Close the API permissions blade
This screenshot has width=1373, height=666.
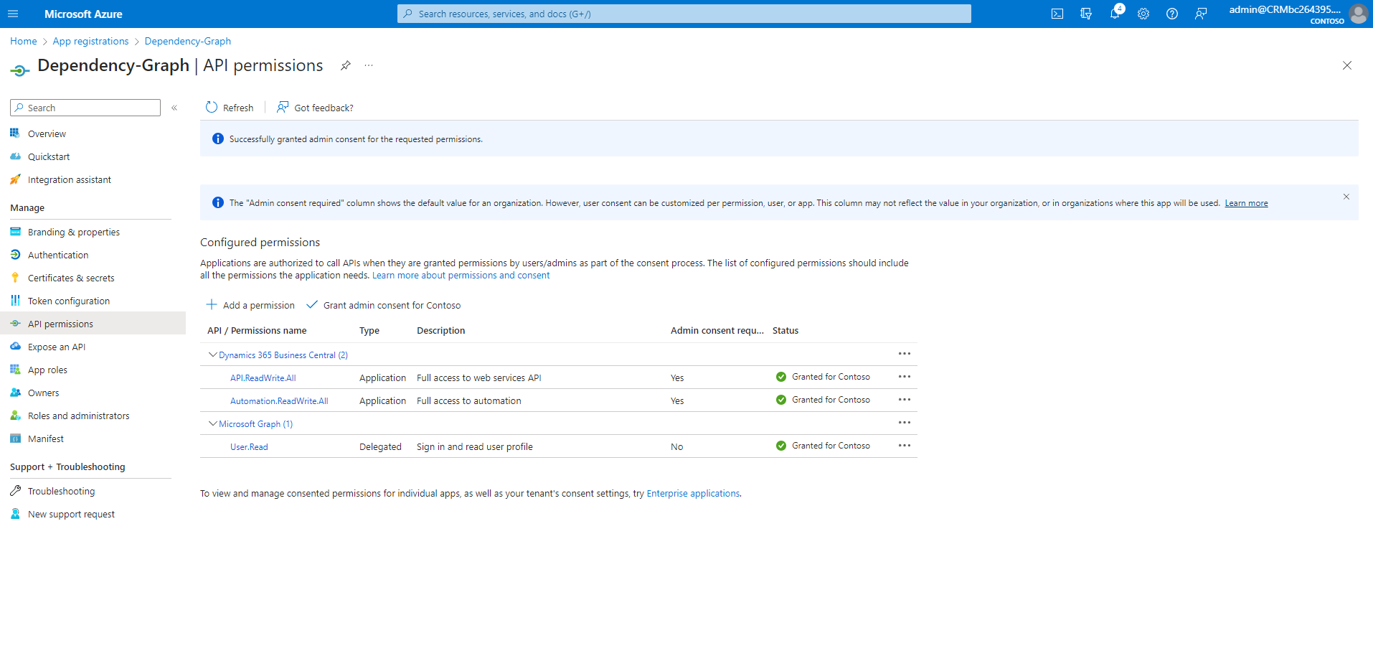pyautogui.click(x=1347, y=65)
